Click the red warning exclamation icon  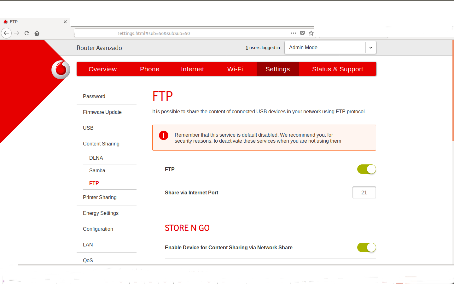[x=164, y=135]
